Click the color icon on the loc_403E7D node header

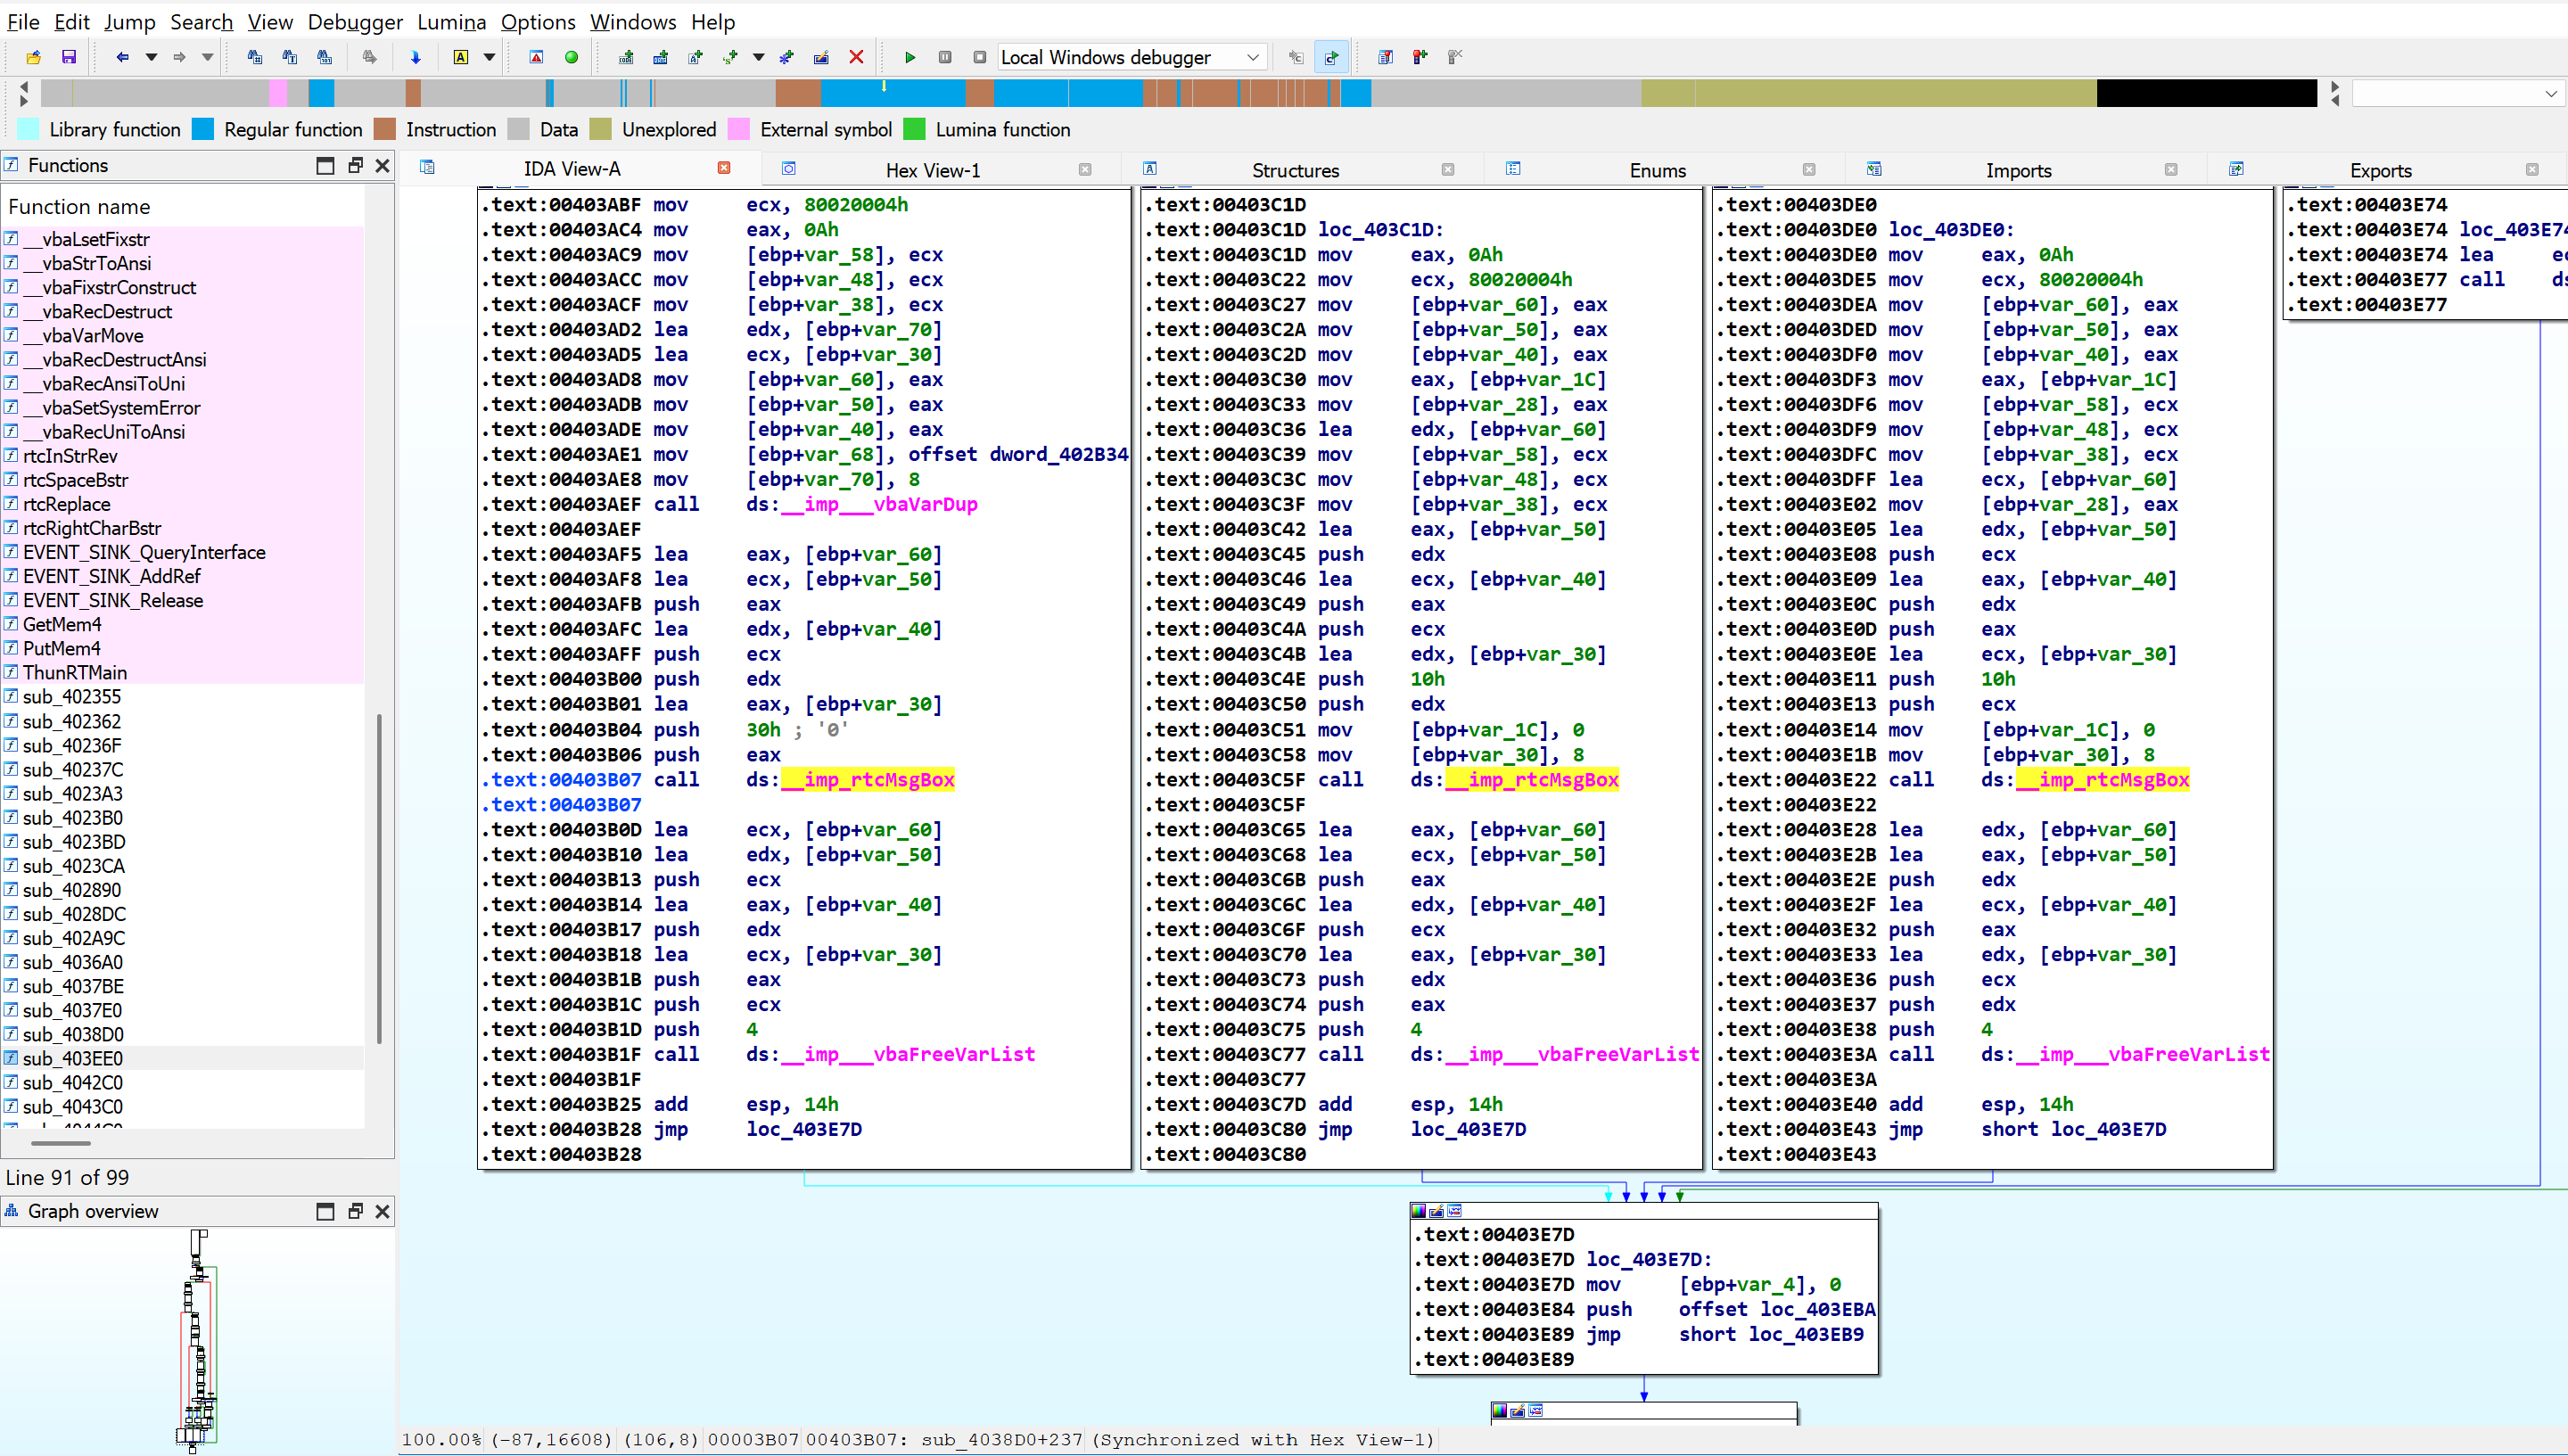click(x=1419, y=1211)
